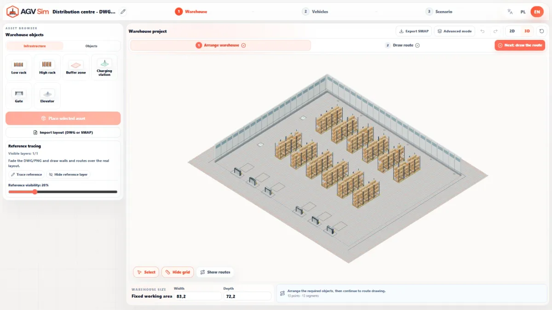Click Trace reference button

pos(26,175)
